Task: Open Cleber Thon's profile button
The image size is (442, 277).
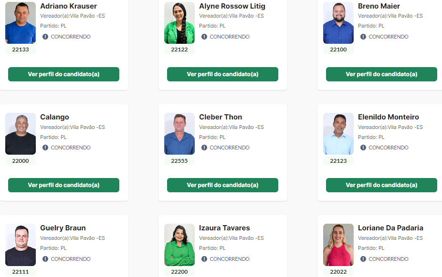Action: click(223, 185)
